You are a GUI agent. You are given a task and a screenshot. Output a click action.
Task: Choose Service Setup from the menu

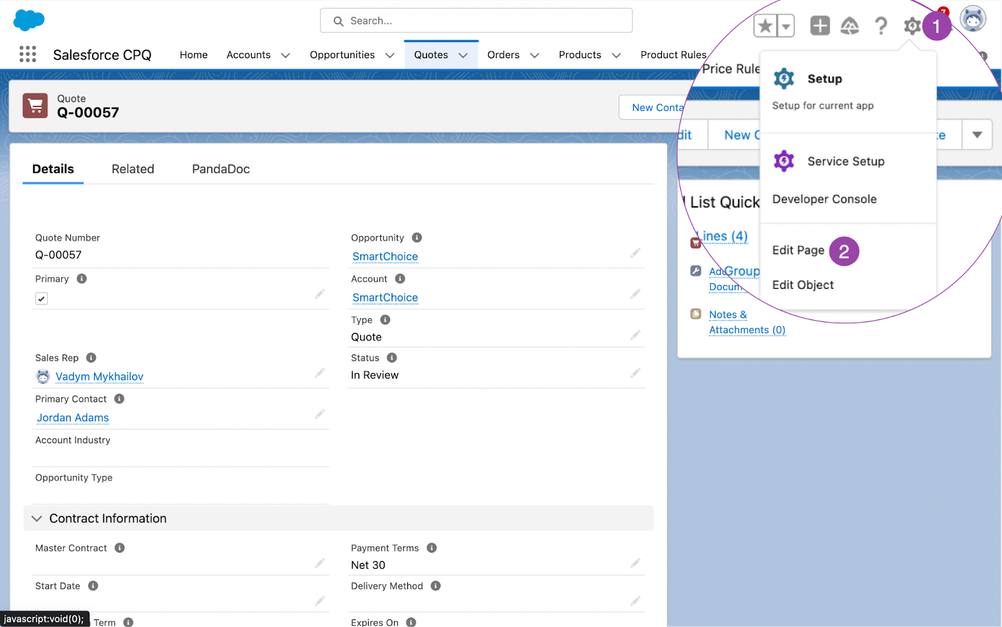pos(846,162)
